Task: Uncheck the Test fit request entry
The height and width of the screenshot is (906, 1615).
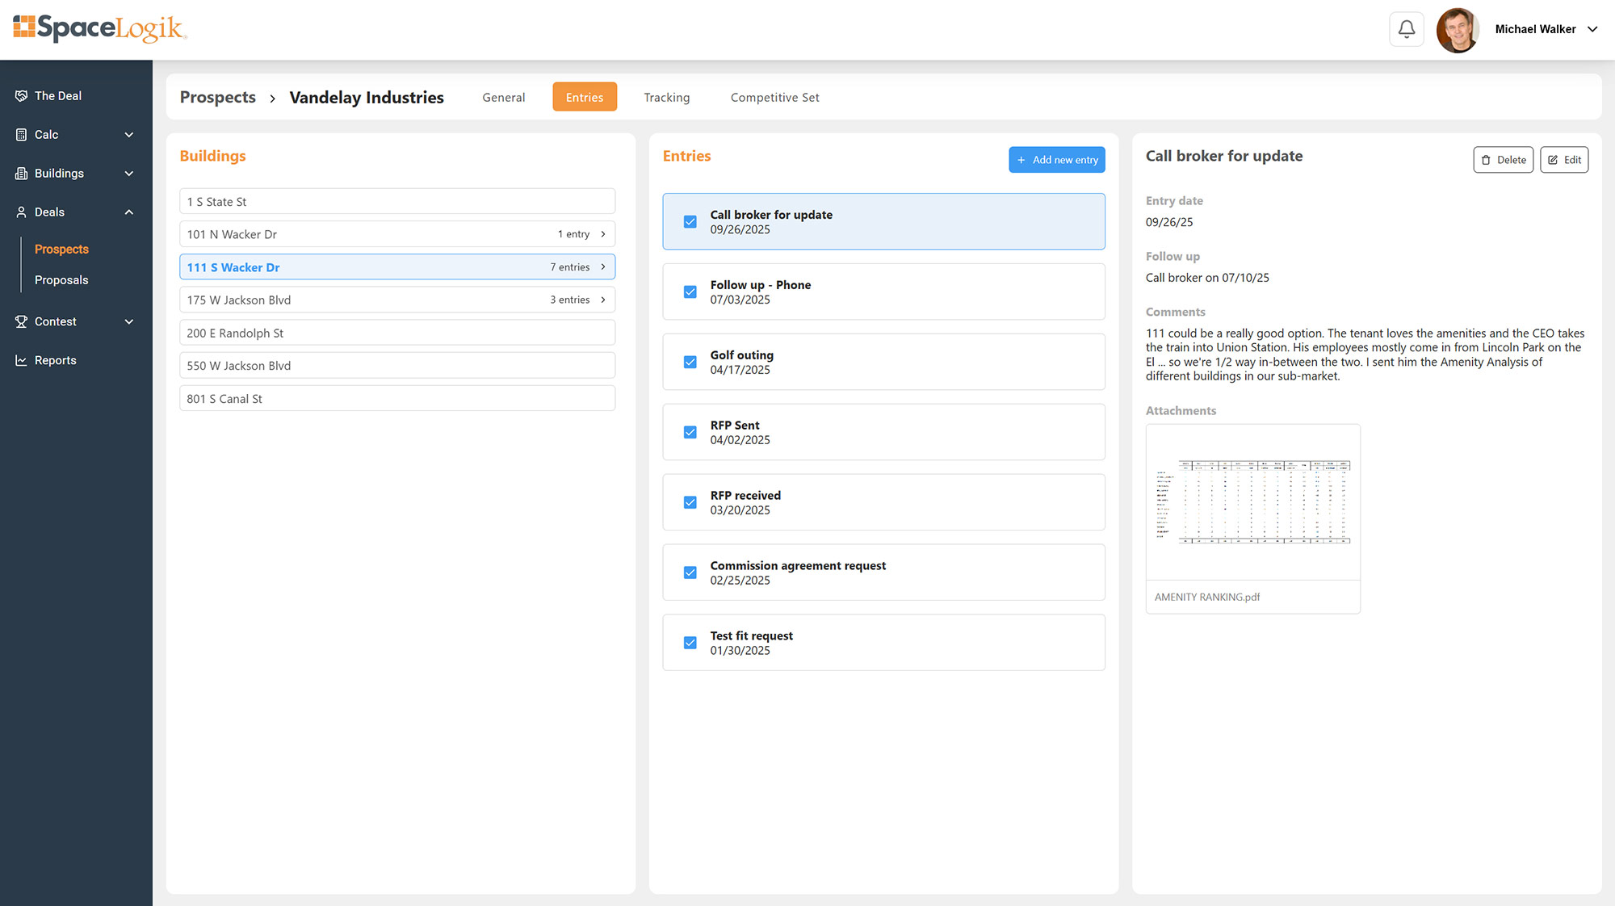Action: click(690, 642)
